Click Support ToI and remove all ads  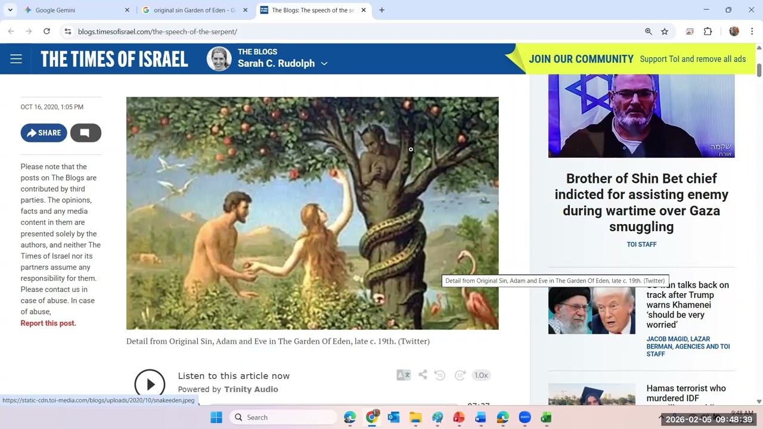[693, 59]
